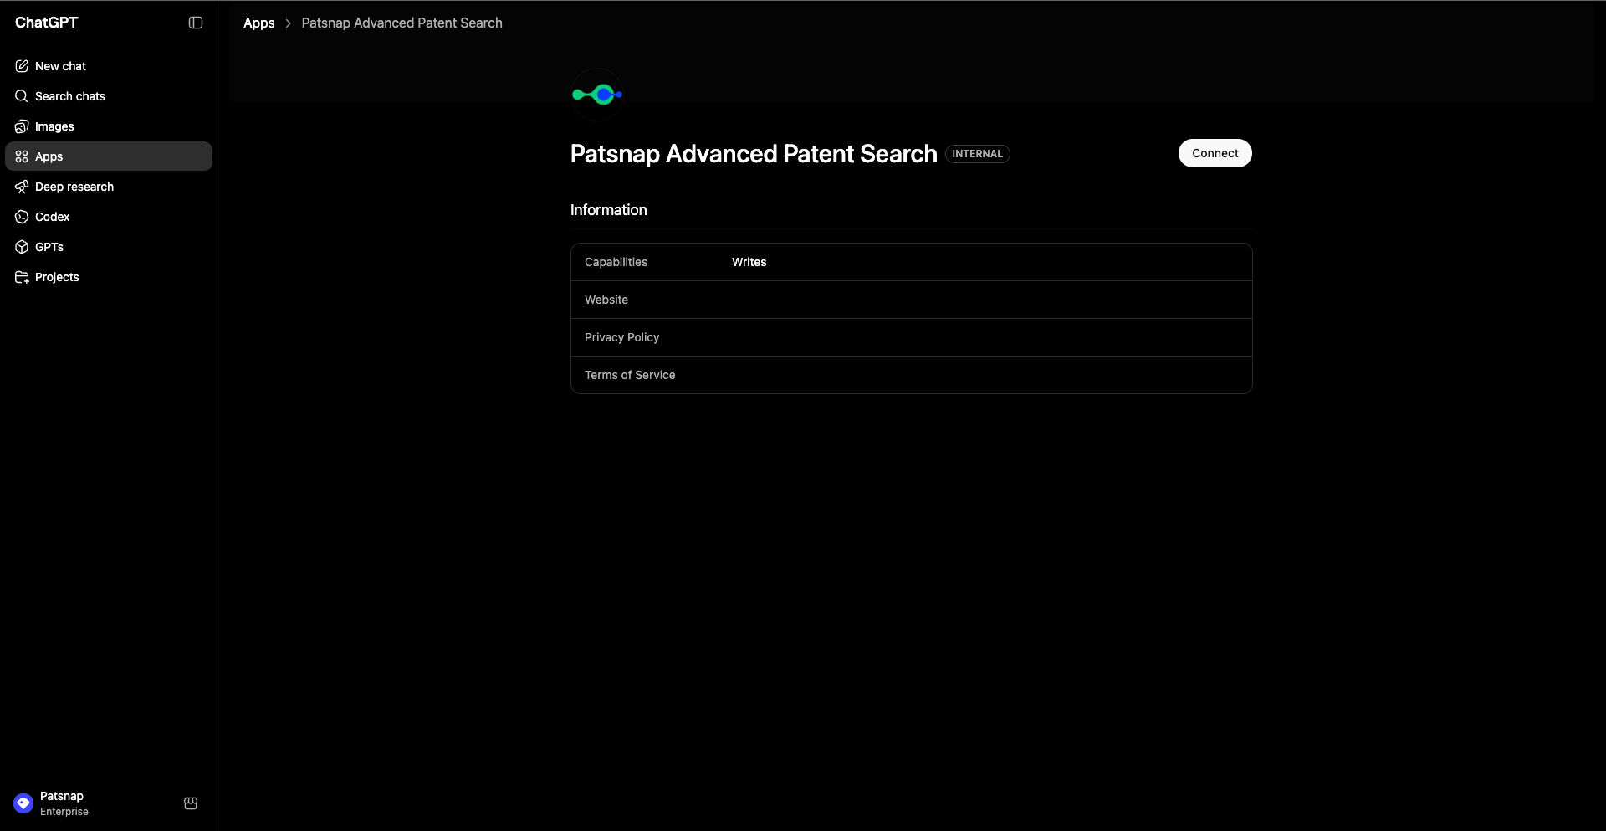Open the Terms of Service row
The image size is (1606, 831).
pyautogui.click(x=911, y=375)
